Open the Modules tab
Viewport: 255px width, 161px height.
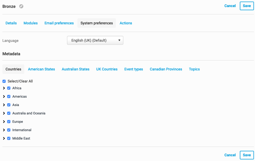pyautogui.click(x=31, y=23)
